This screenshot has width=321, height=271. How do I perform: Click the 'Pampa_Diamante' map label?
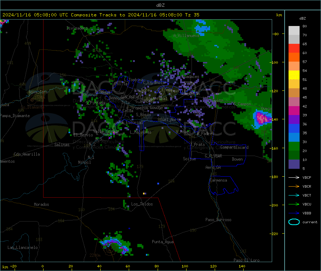15,116
